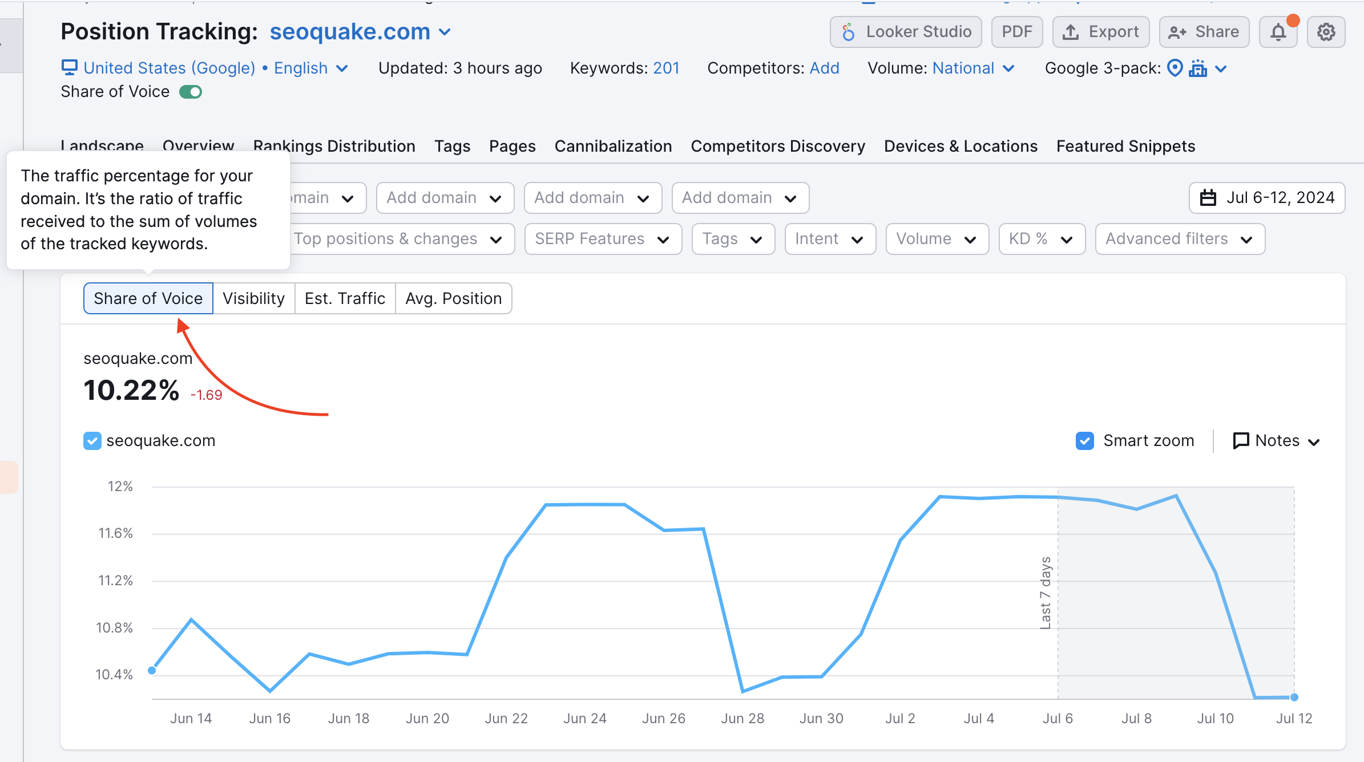Click the Google 3-pack location icon
The height and width of the screenshot is (762, 1364).
click(1173, 67)
